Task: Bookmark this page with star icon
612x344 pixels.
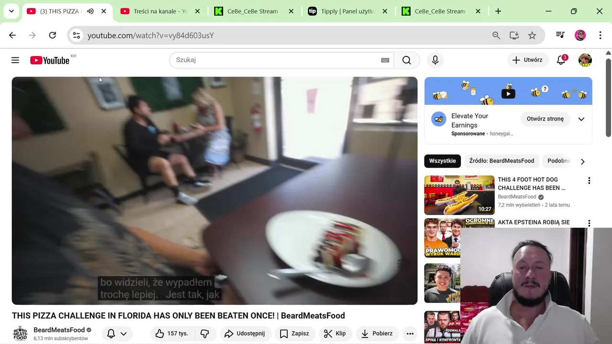Action: (x=532, y=35)
